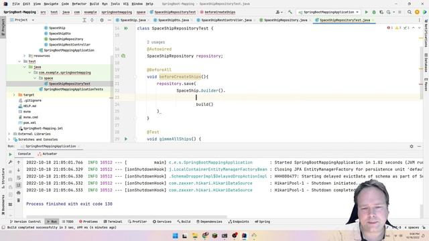Viewport: 429px width, 241px height.
Task: Collapse all in the Project tree
Action: [92, 20]
